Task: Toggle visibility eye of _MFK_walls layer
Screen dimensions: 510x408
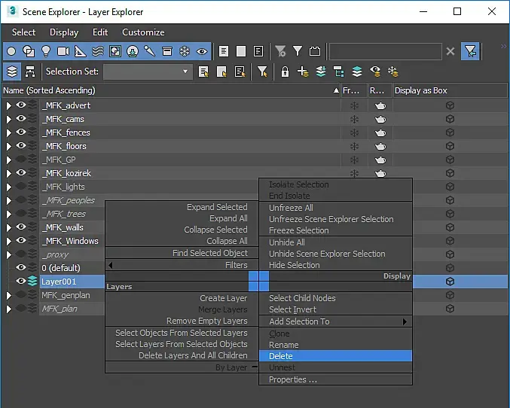Action: coord(21,227)
